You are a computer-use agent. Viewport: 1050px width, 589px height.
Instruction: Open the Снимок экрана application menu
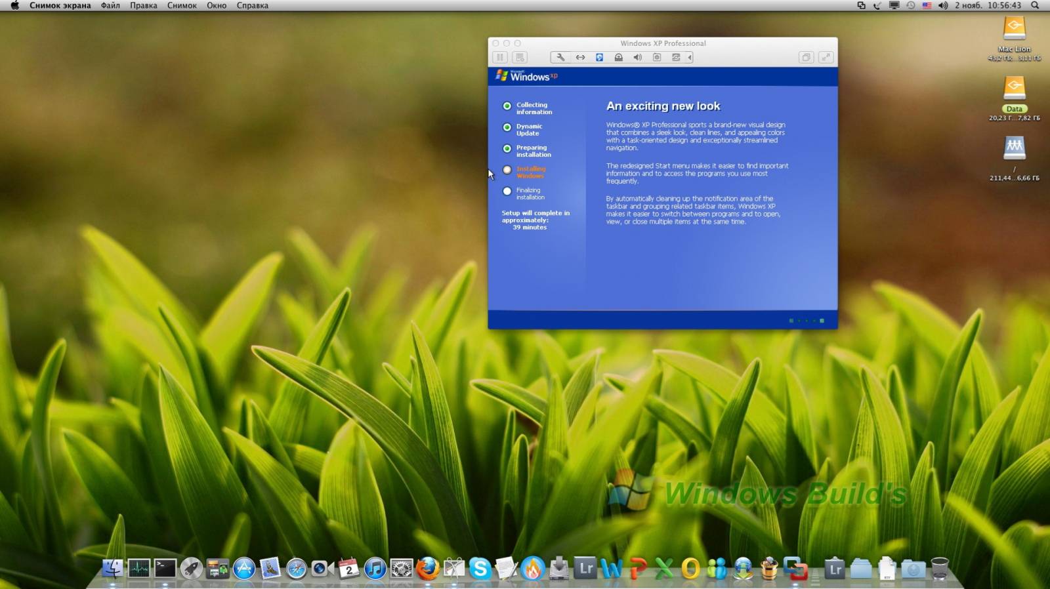(x=60, y=5)
